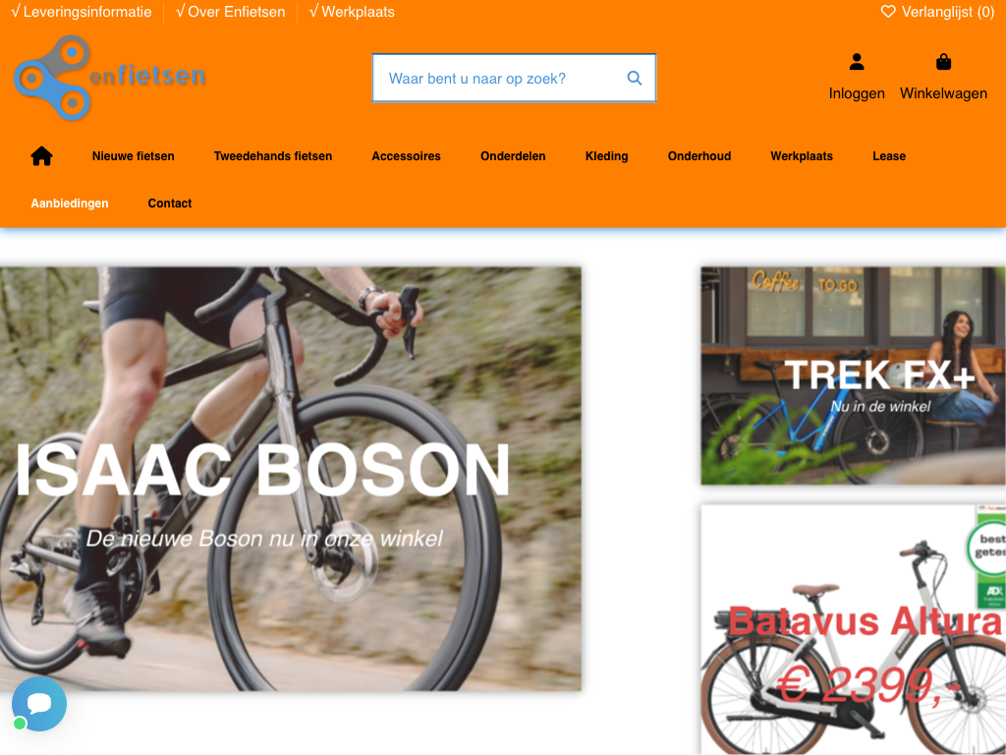Click the Verlanglijst heart icon
This screenshot has height=755, width=1006.
tap(888, 12)
